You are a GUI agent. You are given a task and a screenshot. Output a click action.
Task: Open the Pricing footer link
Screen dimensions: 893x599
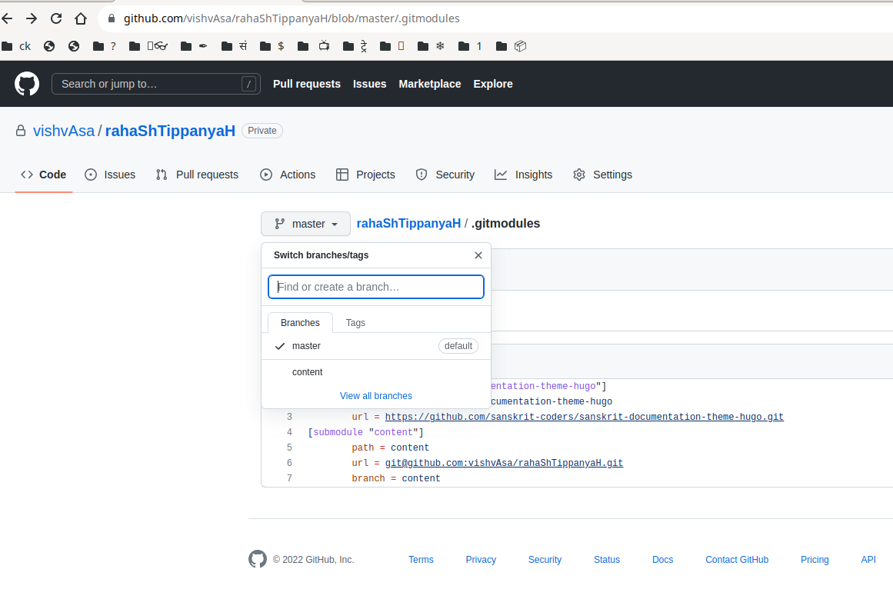[x=815, y=560]
